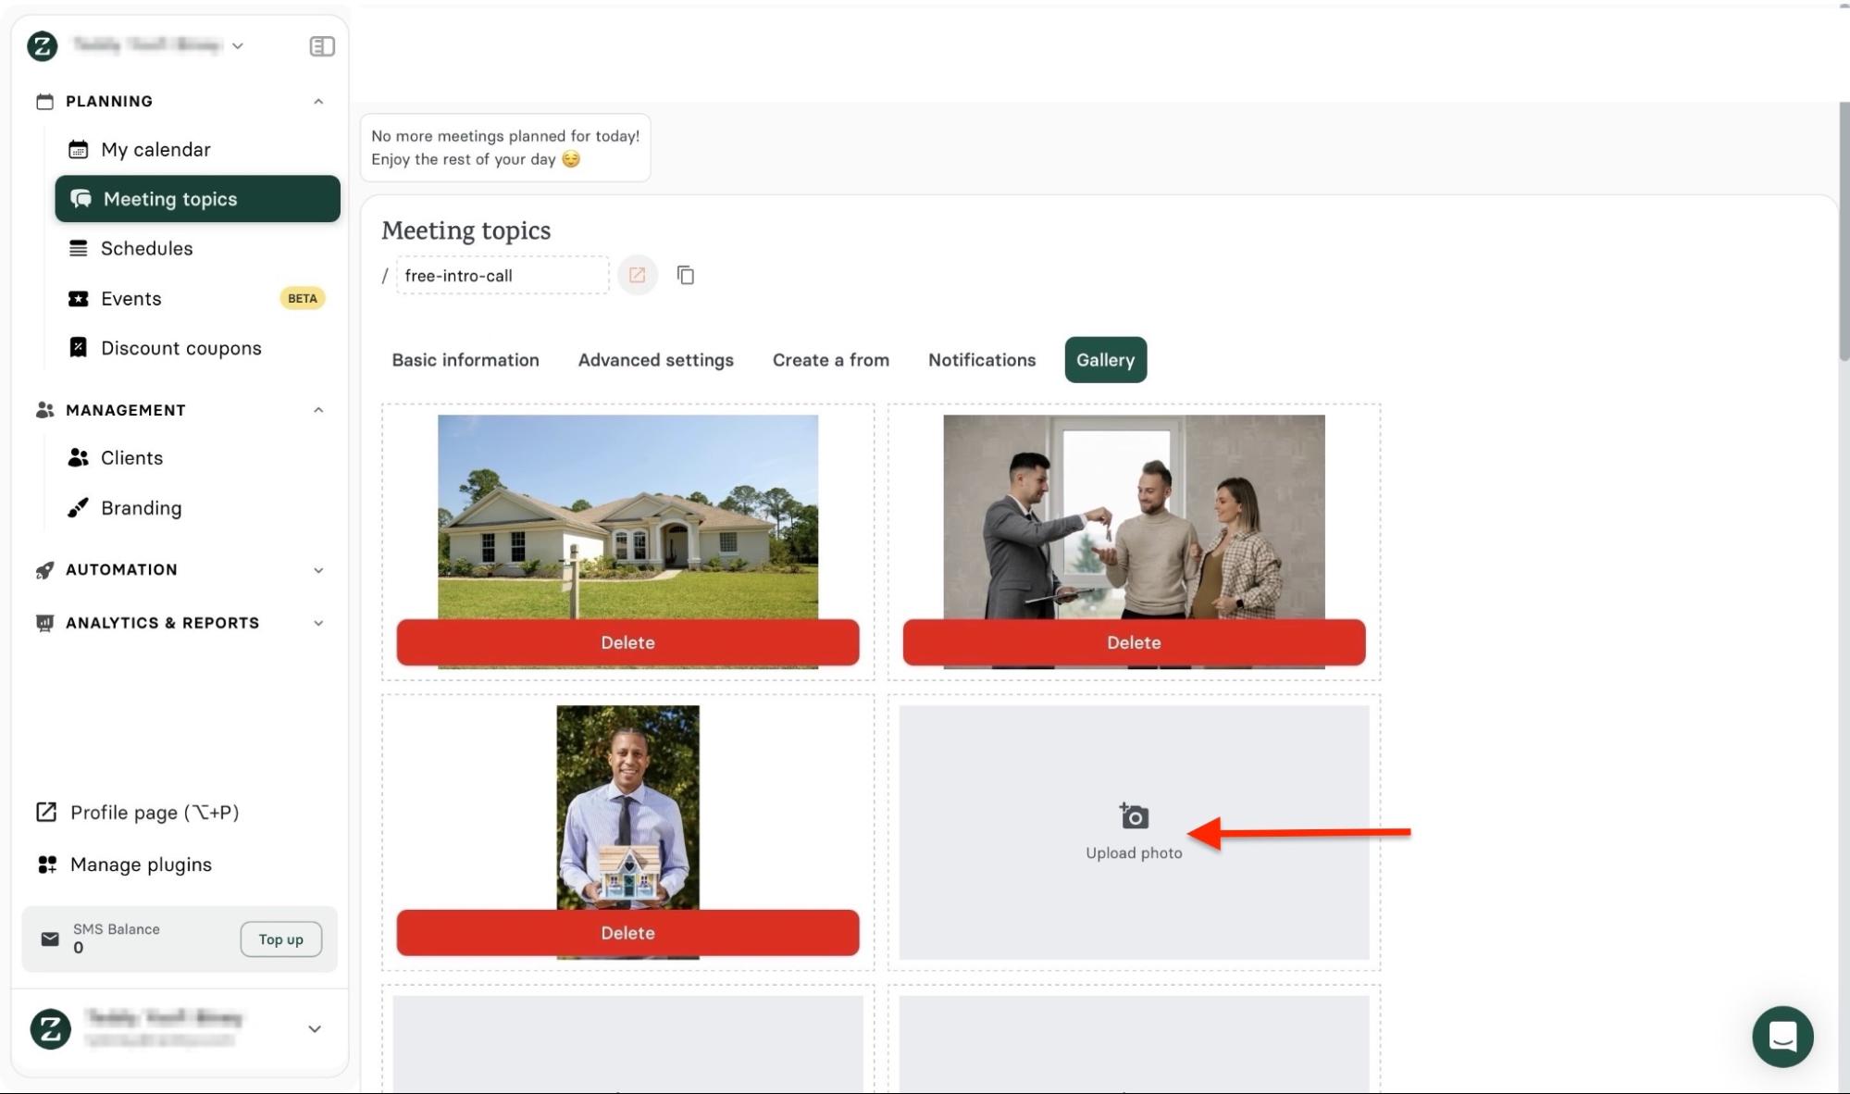Select the Events ticket icon
This screenshot has height=1094, width=1850.
point(78,298)
